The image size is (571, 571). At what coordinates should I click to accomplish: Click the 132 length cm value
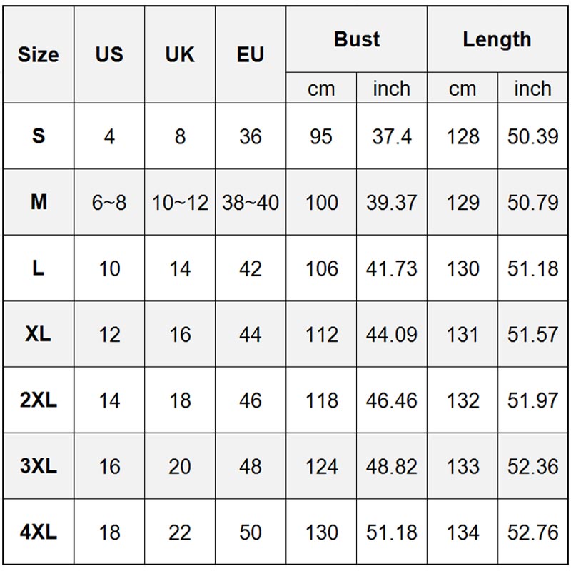(x=463, y=400)
